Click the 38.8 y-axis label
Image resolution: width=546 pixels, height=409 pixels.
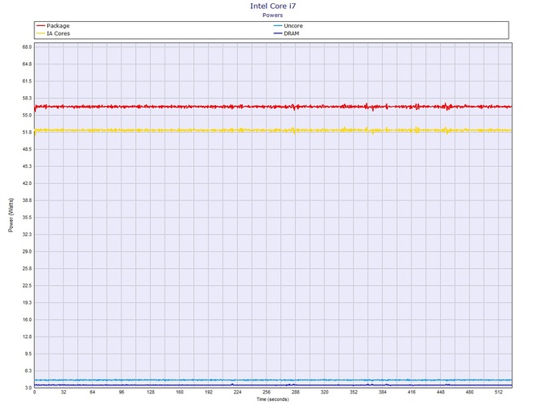pos(27,200)
